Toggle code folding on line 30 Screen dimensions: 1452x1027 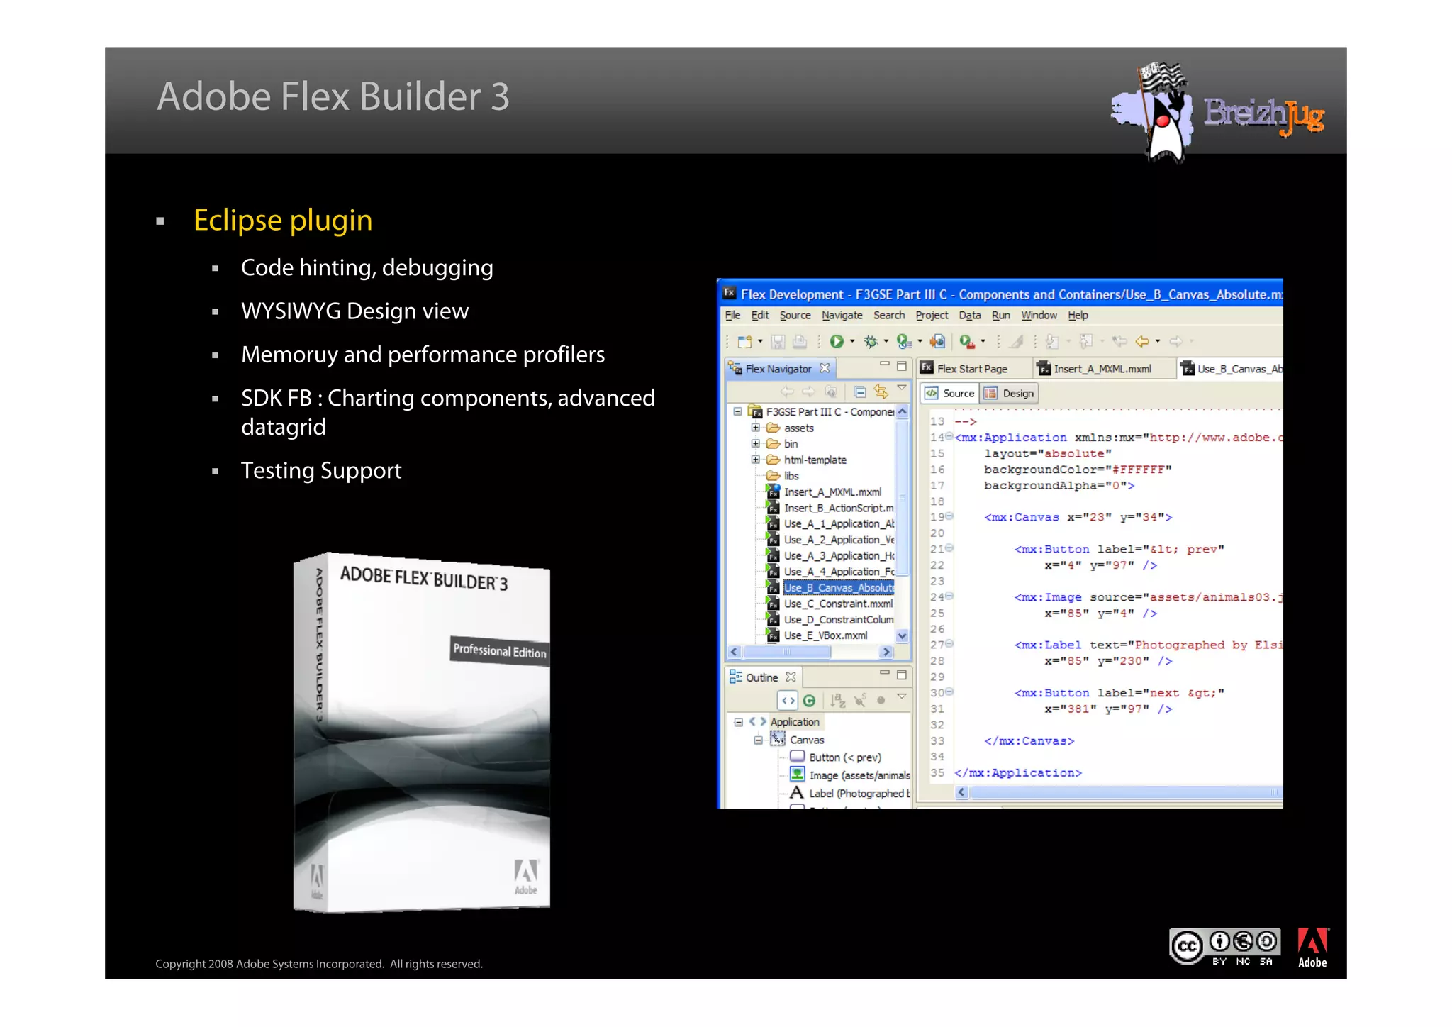(x=949, y=692)
